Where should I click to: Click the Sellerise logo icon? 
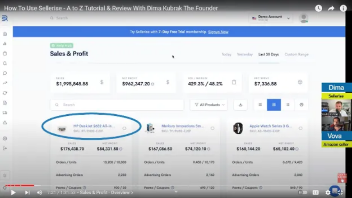pyautogui.click(x=5, y=18)
